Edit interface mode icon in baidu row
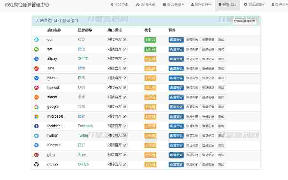The image size is (288, 180). click(124, 78)
